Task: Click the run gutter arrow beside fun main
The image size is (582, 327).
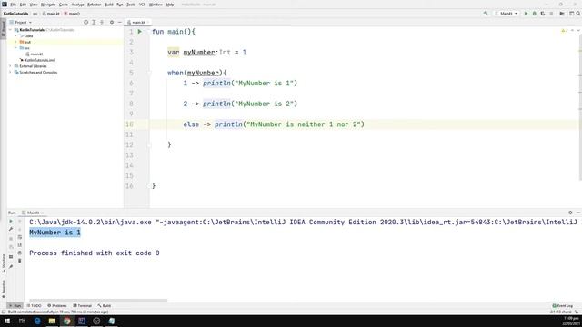Action: pyautogui.click(x=139, y=32)
